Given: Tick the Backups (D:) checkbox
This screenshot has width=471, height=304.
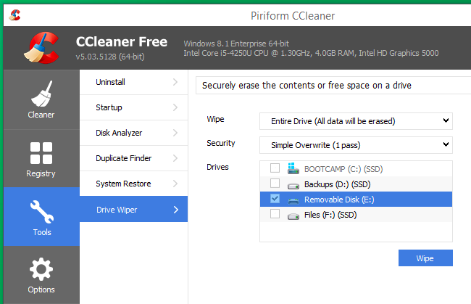Looking at the screenshot, I should click(275, 183).
